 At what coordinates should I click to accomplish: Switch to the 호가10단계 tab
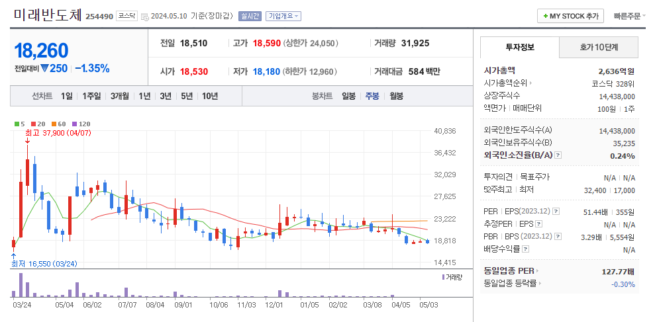pos(599,47)
